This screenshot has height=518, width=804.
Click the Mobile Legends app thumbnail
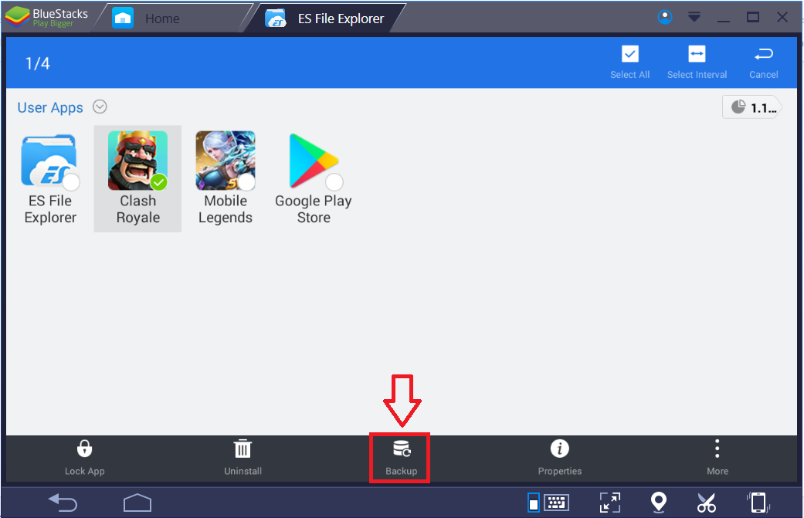(225, 161)
